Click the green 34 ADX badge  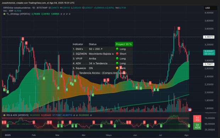click(197, 126)
